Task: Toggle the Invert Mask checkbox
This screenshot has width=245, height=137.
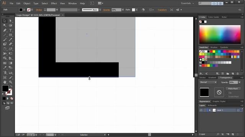Action: click(x=227, y=97)
